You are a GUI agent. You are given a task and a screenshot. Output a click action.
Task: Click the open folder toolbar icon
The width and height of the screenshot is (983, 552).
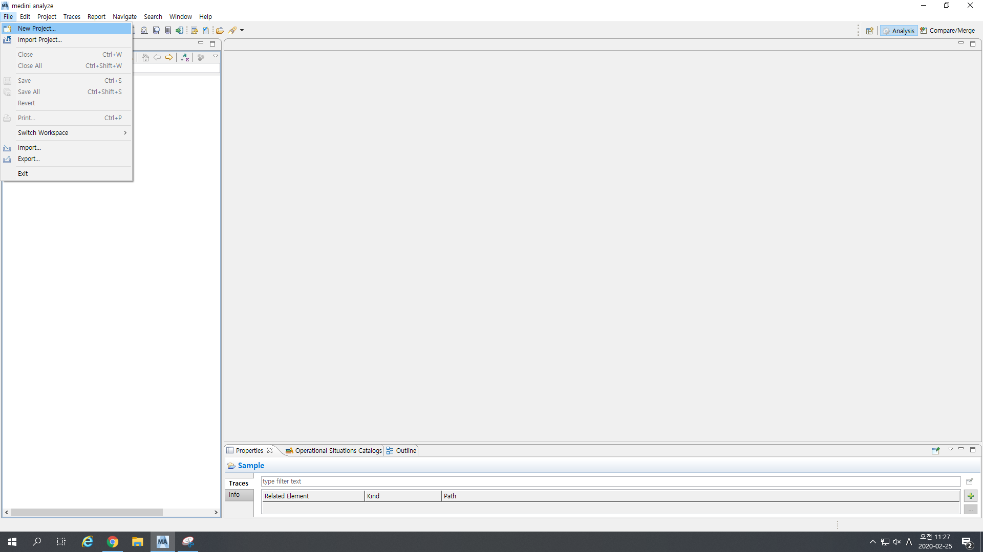220,31
